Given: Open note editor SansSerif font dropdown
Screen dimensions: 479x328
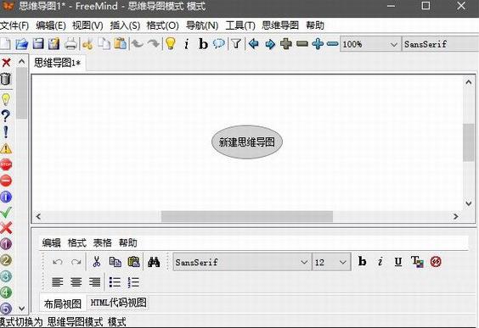Looking at the screenshot, I should tap(242, 262).
